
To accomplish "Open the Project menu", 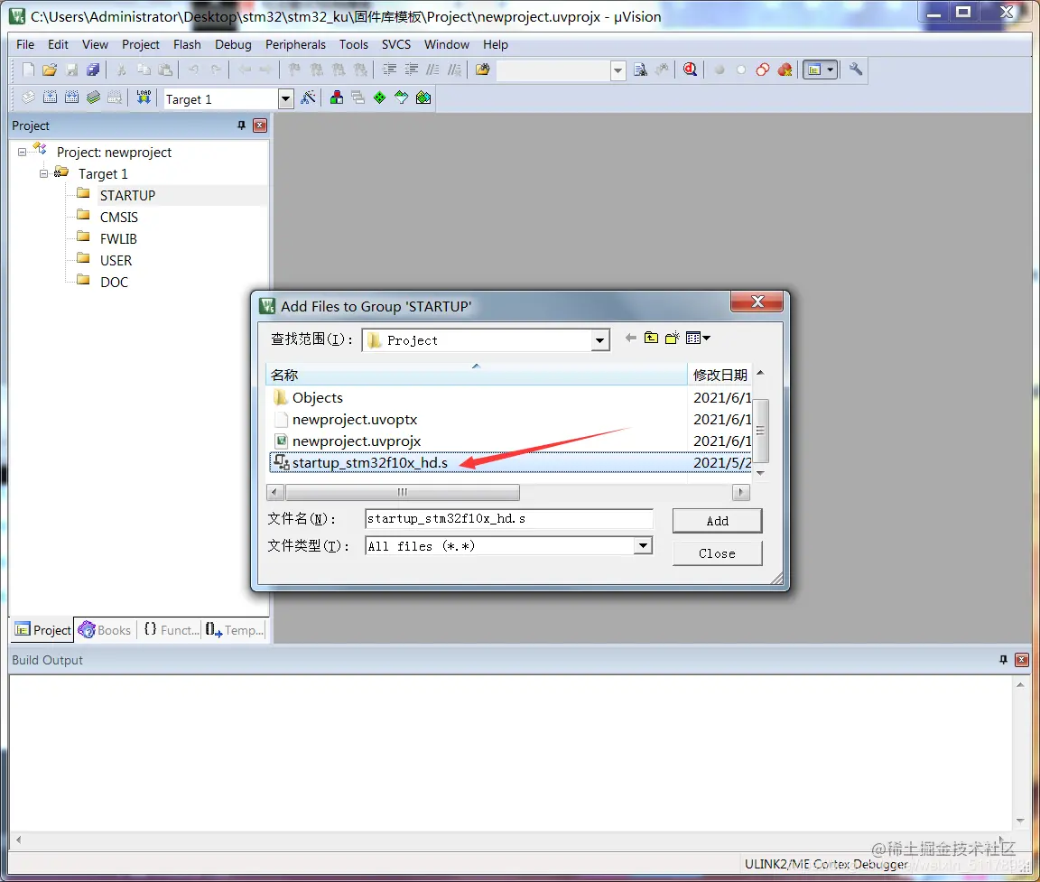I will click(x=141, y=44).
